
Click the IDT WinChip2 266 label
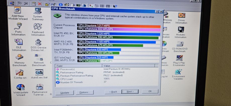(x=65, y=59)
